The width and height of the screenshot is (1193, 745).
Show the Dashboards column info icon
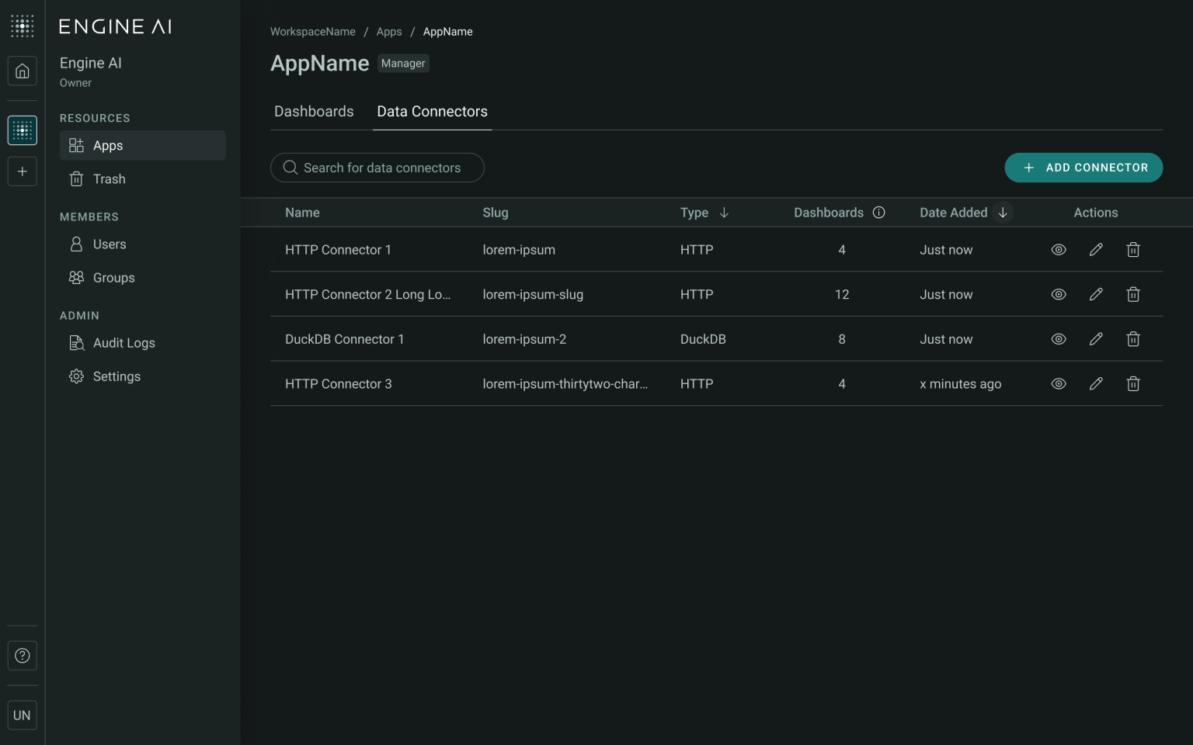(879, 213)
